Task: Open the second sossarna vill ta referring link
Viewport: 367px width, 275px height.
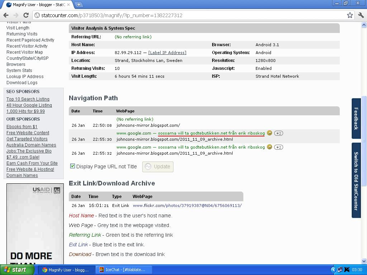Action: coord(211,147)
